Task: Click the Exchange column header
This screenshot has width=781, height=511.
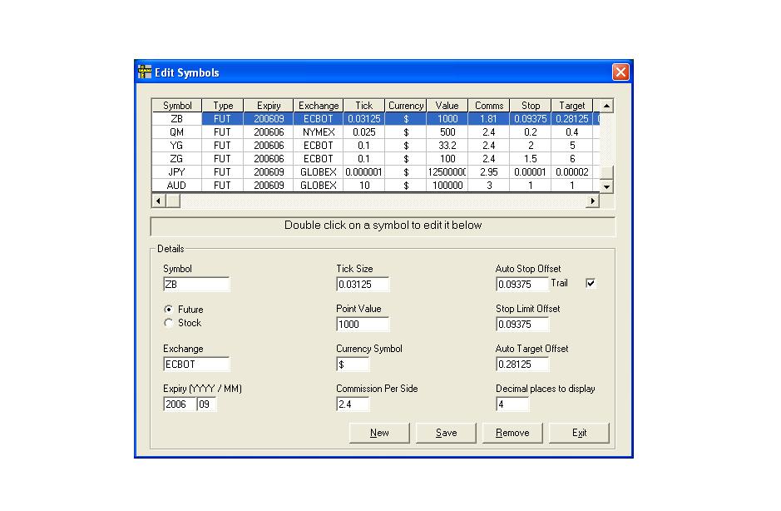Action: coord(319,106)
